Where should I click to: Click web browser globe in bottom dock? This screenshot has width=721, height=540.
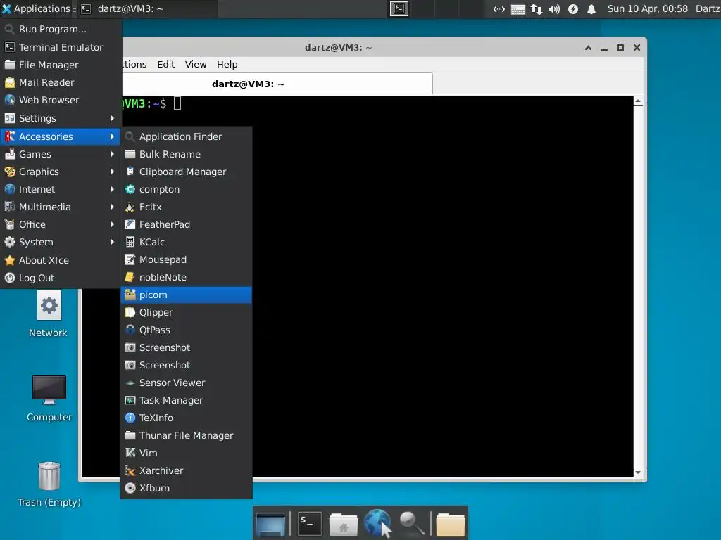pos(377,523)
